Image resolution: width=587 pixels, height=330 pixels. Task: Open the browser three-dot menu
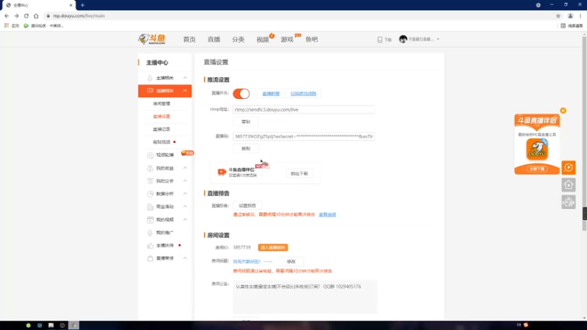pyautogui.click(x=580, y=15)
